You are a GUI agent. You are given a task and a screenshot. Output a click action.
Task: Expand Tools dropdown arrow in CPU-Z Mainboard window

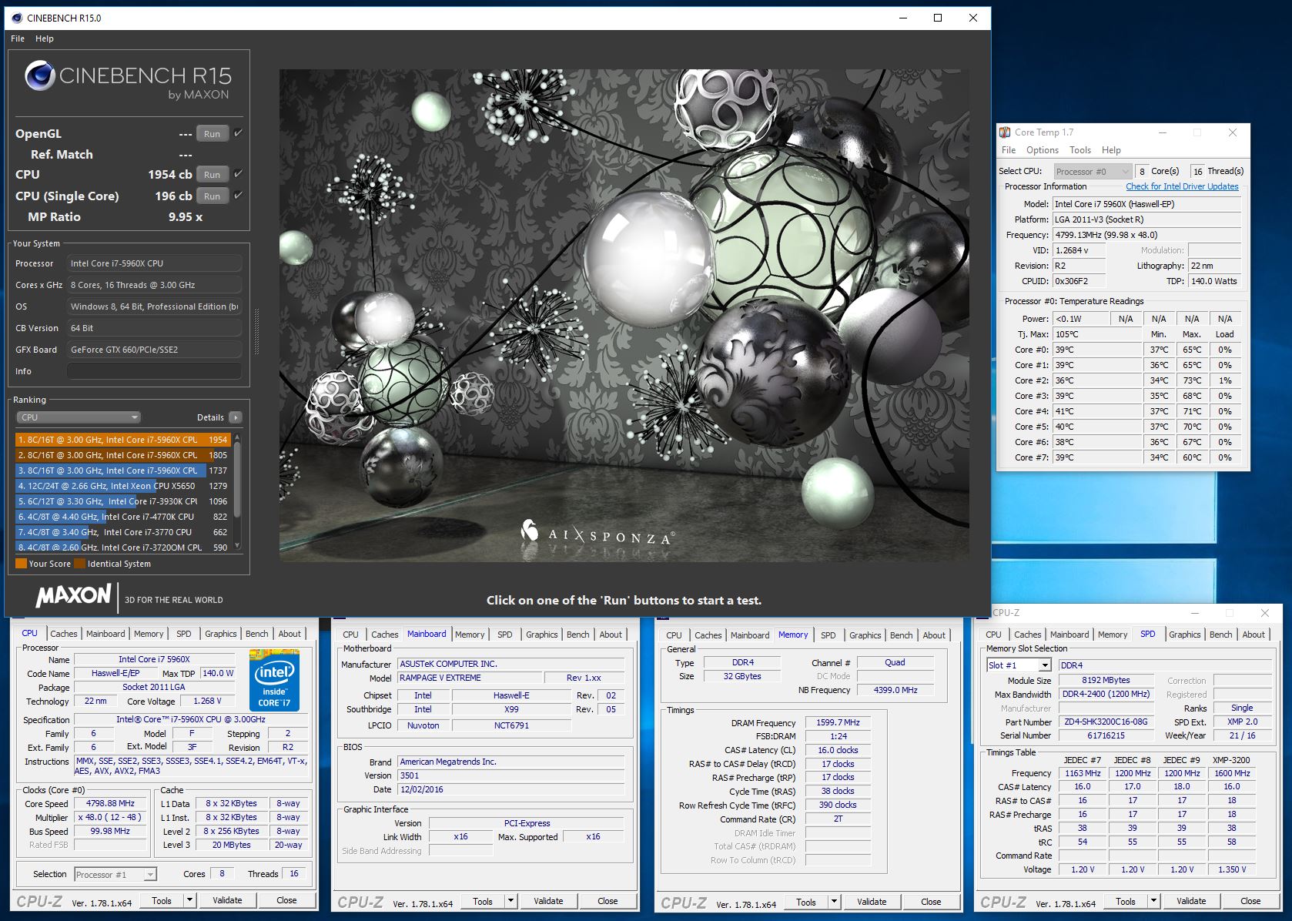click(510, 900)
